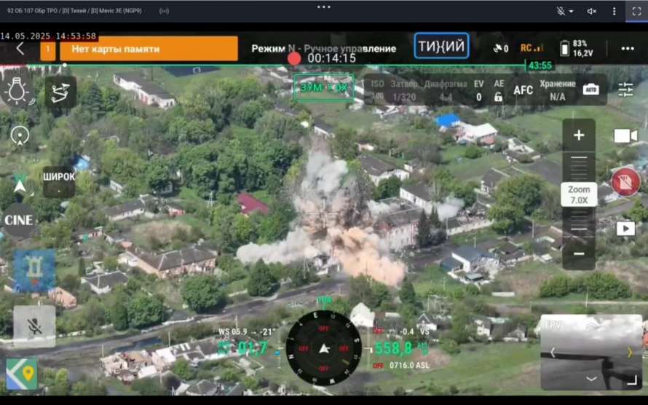
Task: Switch to ШИРОК wide camera
Action: tap(59, 181)
